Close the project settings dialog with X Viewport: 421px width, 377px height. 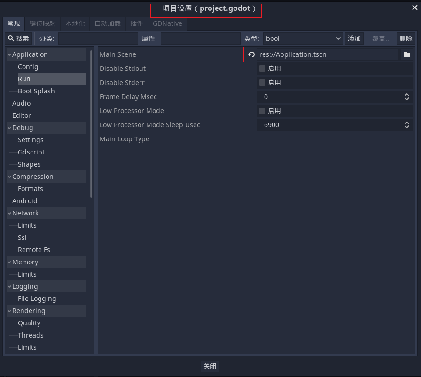tap(414, 8)
